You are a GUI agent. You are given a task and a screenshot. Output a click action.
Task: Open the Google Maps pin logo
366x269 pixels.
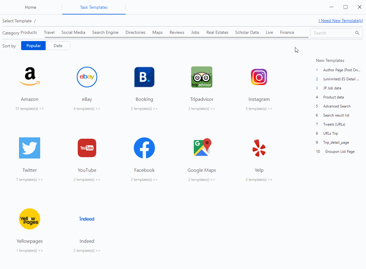coord(202,148)
